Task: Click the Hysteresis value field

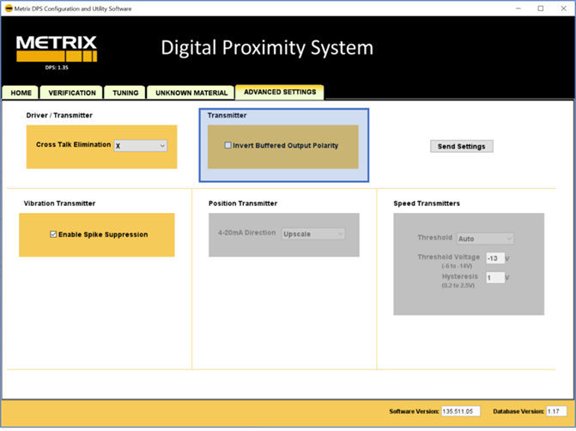Action: tap(494, 278)
